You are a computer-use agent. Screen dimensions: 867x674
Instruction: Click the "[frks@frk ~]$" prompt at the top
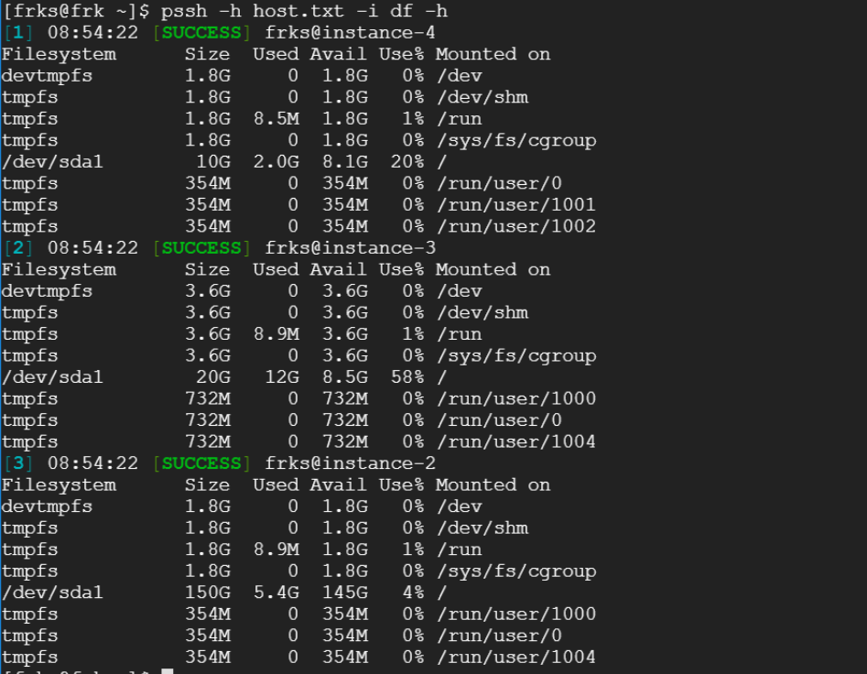click(76, 12)
